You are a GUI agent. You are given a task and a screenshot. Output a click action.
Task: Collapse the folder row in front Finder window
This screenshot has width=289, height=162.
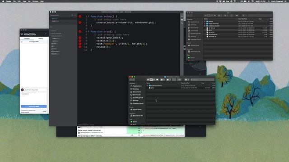tap(147, 86)
